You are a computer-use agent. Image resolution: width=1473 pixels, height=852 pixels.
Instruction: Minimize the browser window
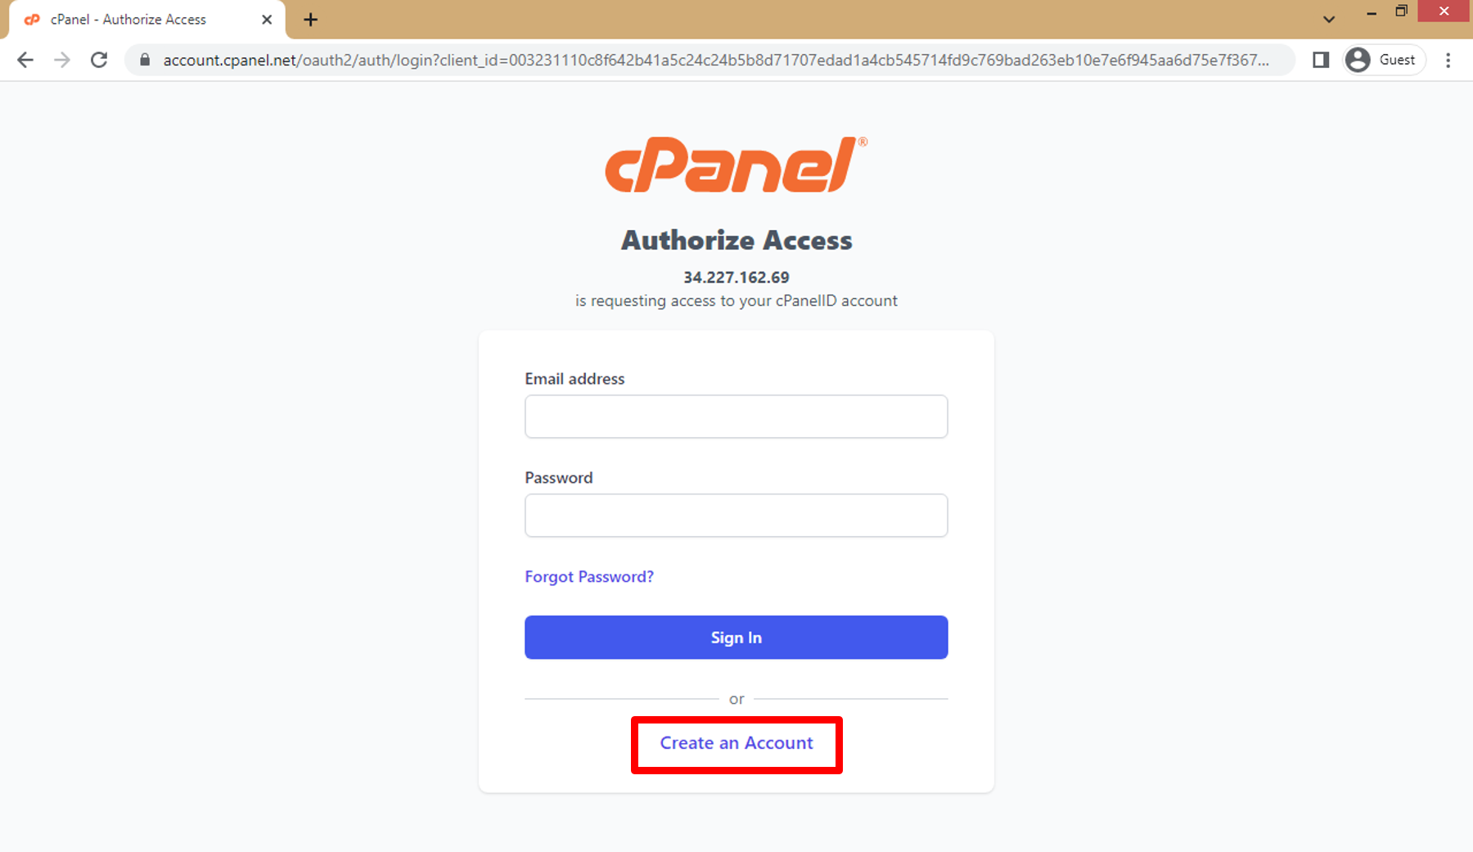pyautogui.click(x=1372, y=12)
